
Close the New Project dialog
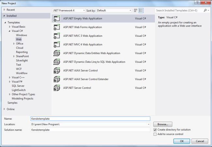206,2
